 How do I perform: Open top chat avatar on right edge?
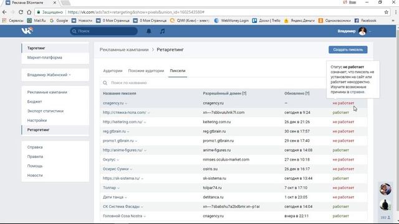[385, 189]
